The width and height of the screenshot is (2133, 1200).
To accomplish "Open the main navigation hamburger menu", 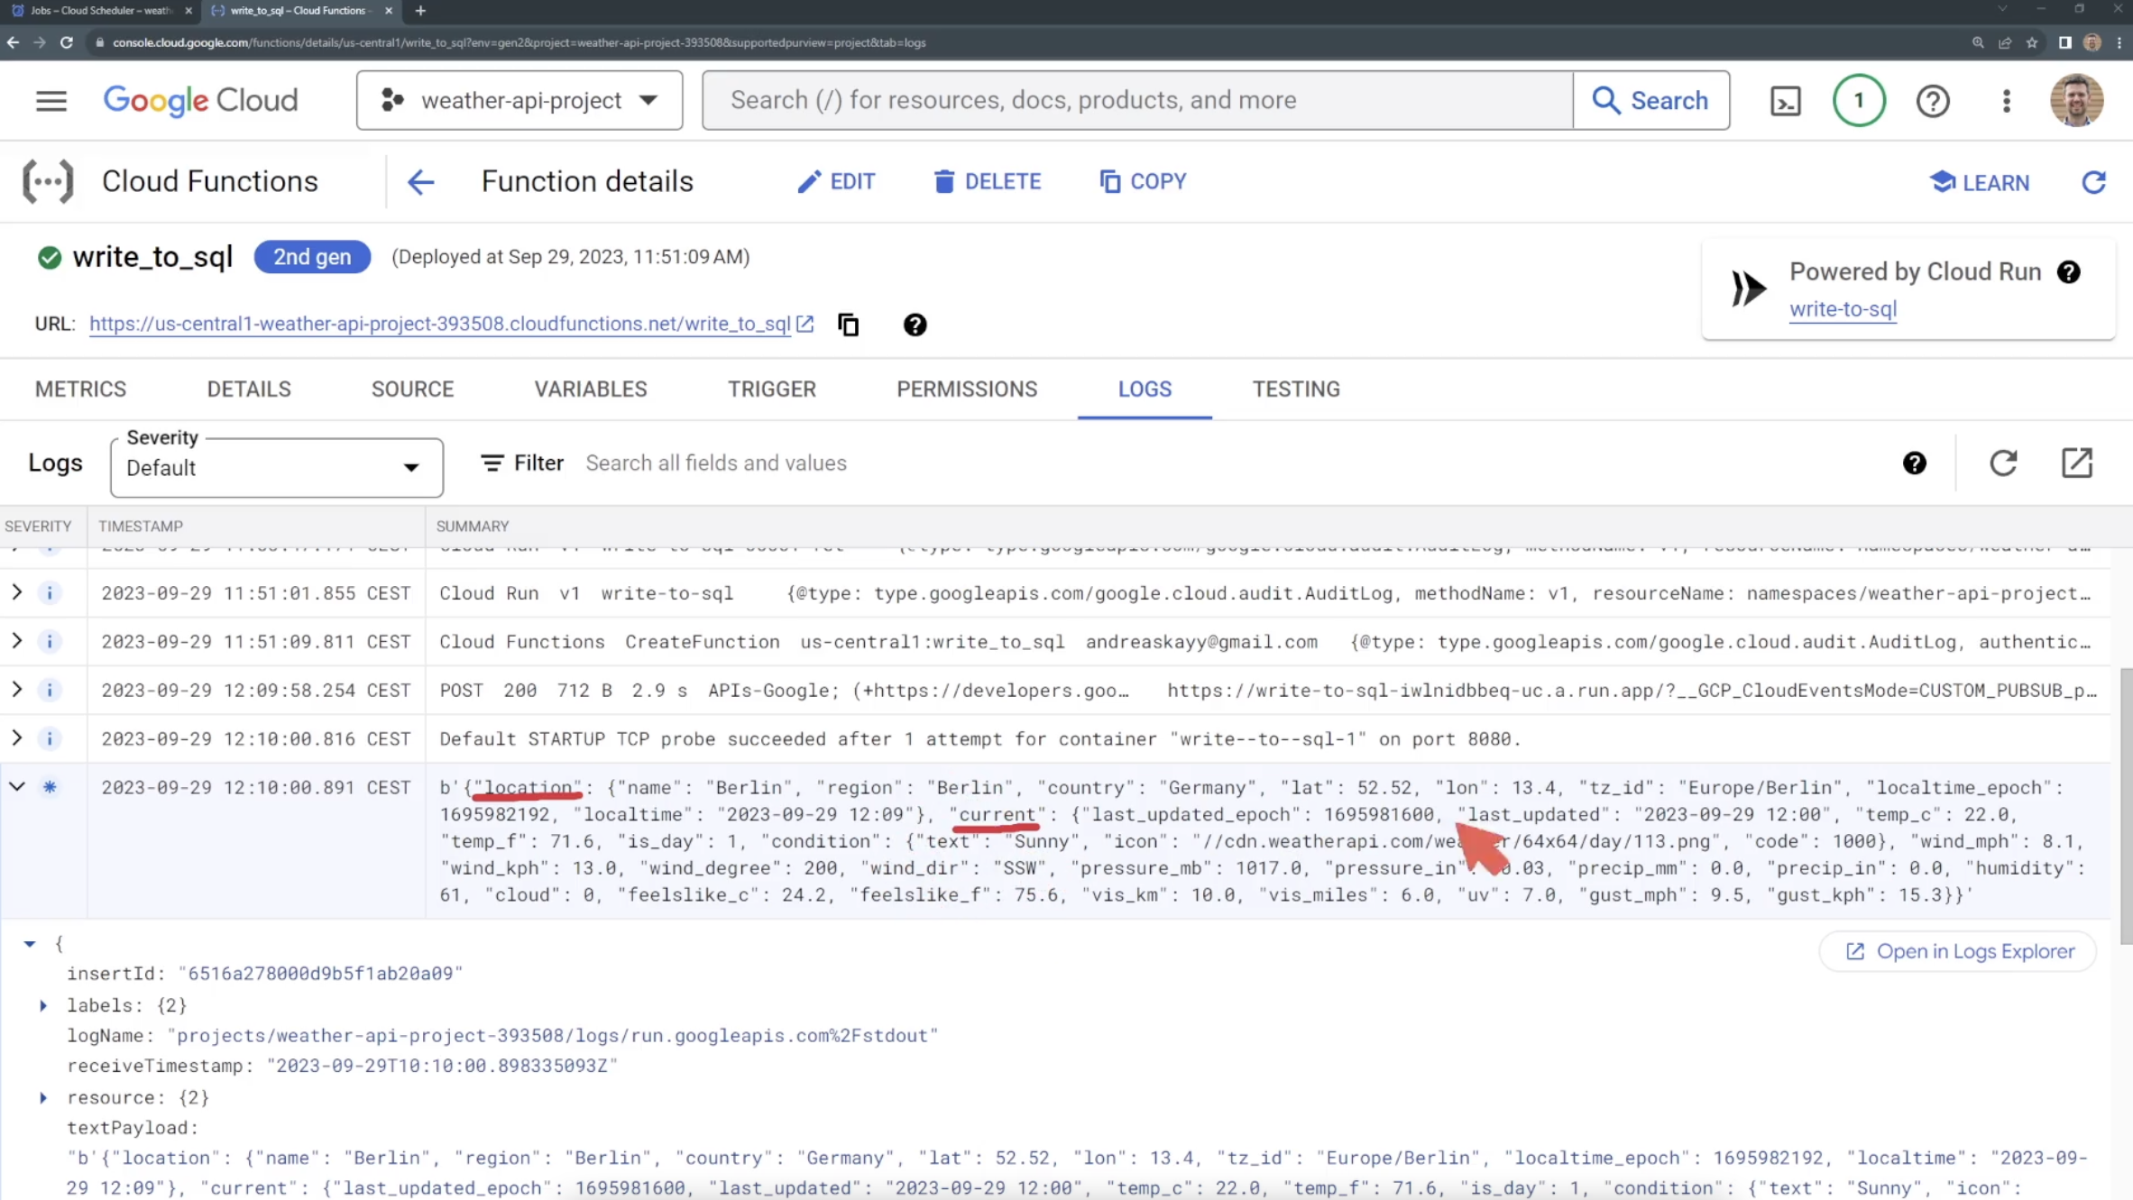I will (51, 101).
